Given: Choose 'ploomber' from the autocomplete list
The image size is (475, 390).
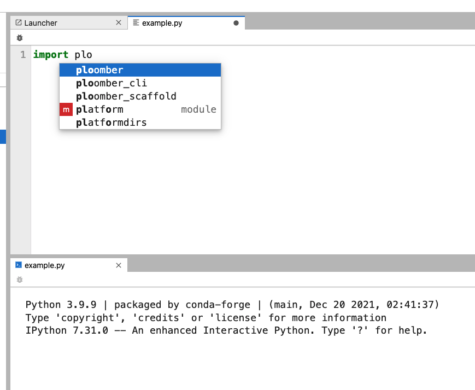Looking at the screenshot, I should pos(140,70).
